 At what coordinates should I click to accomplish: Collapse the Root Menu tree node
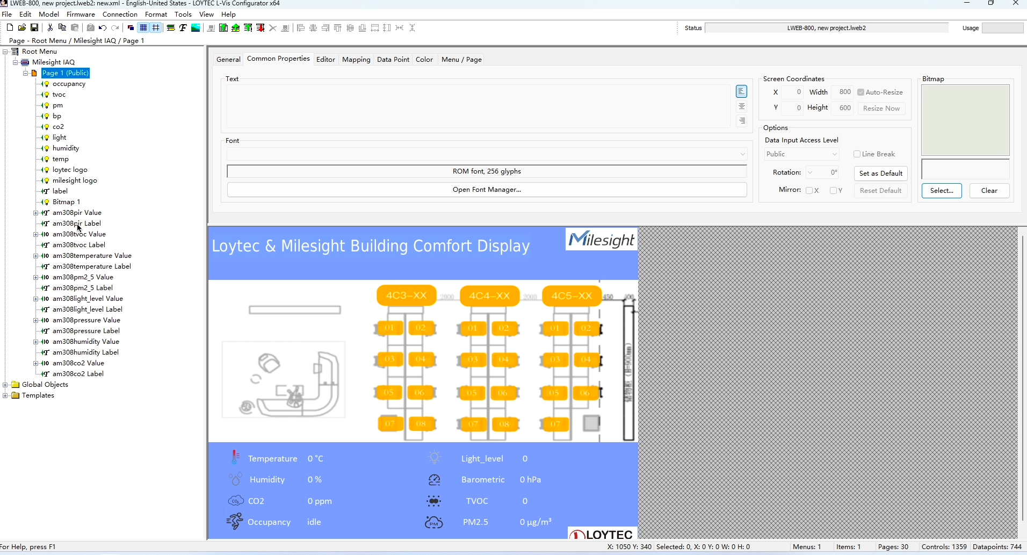[5, 52]
